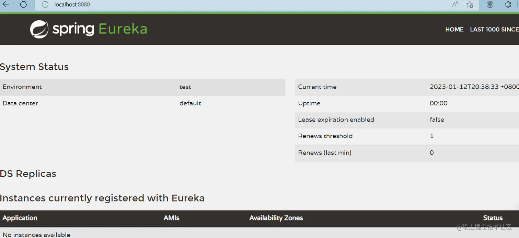519x238 pixels.
Task: Select the uptime value 00:00
Action: pyautogui.click(x=439, y=103)
